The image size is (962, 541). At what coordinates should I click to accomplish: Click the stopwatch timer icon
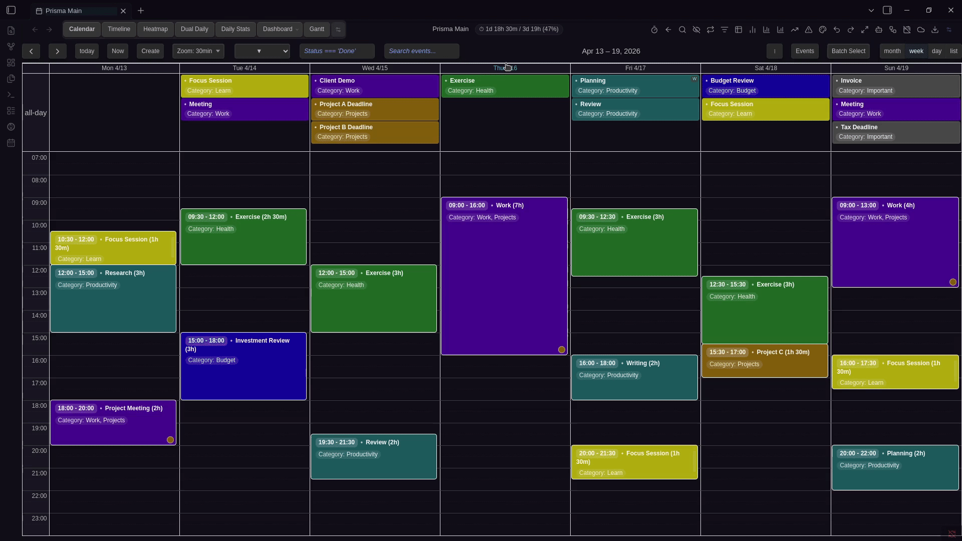[654, 30]
